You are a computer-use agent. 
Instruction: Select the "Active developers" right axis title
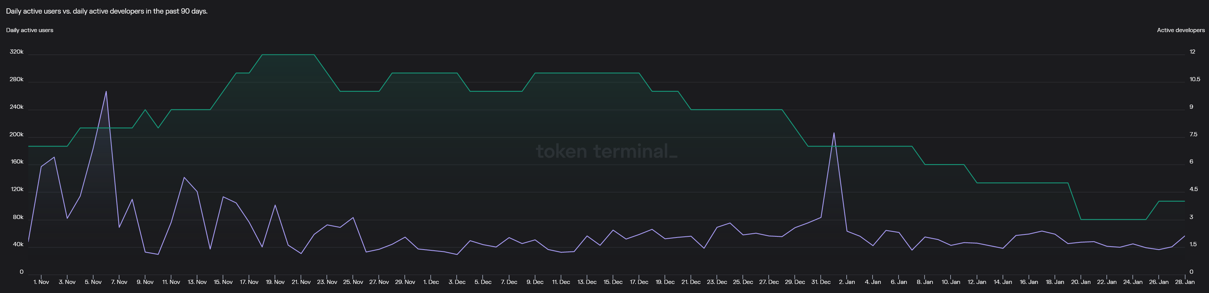1180,30
